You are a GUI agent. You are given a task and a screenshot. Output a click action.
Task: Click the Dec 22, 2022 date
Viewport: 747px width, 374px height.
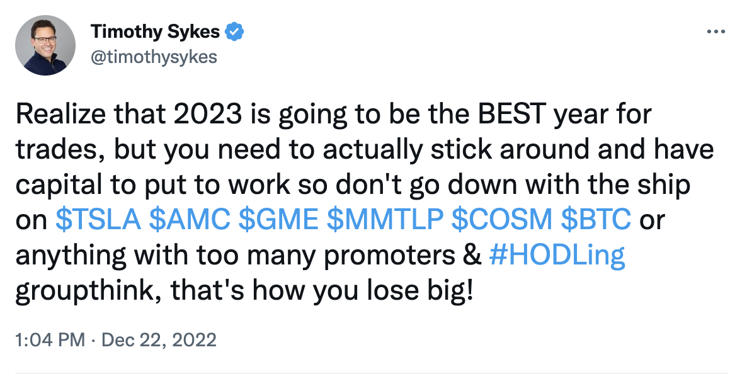159,341
